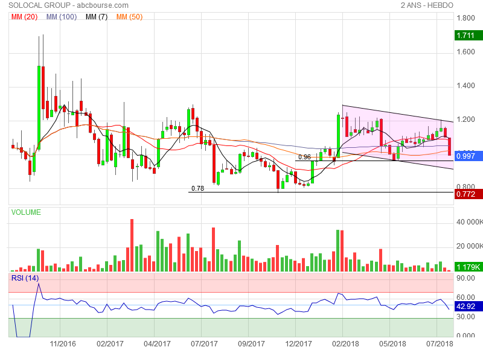This screenshot has width=483, height=350.
Task: Click the RSI peak in the overbought zone
Action: pyautogui.click(x=39, y=284)
